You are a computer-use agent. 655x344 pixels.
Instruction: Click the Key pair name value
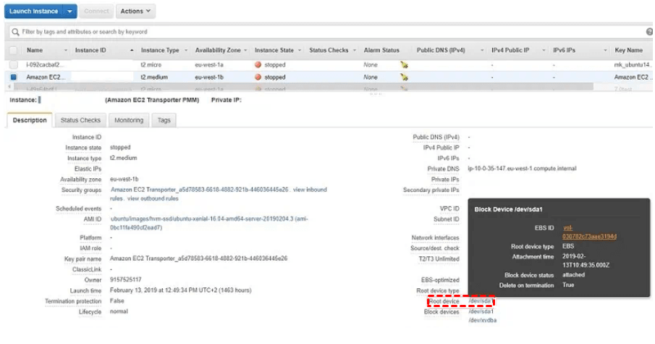(x=198, y=259)
